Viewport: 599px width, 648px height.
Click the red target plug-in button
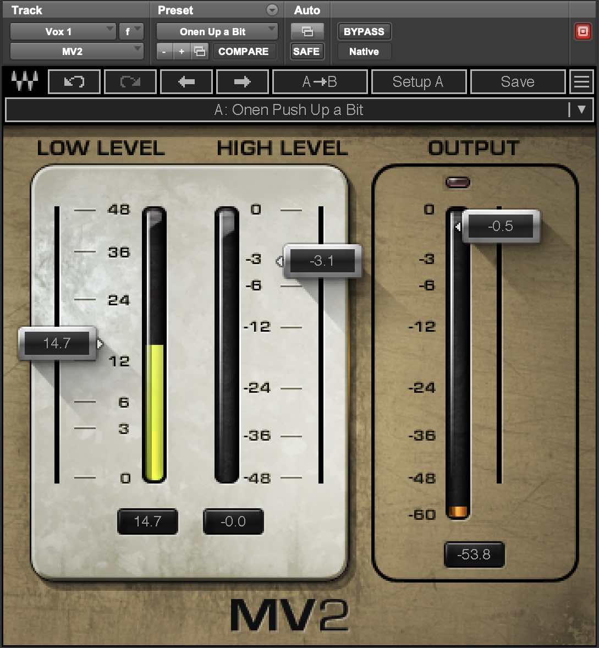click(582, 31)
